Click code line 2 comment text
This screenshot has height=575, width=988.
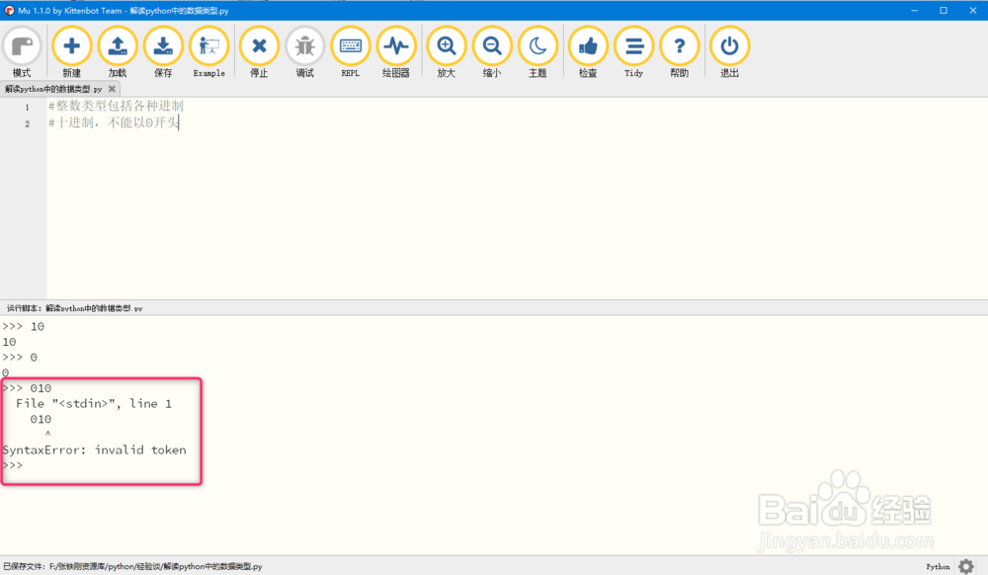(x=114, y=123)
